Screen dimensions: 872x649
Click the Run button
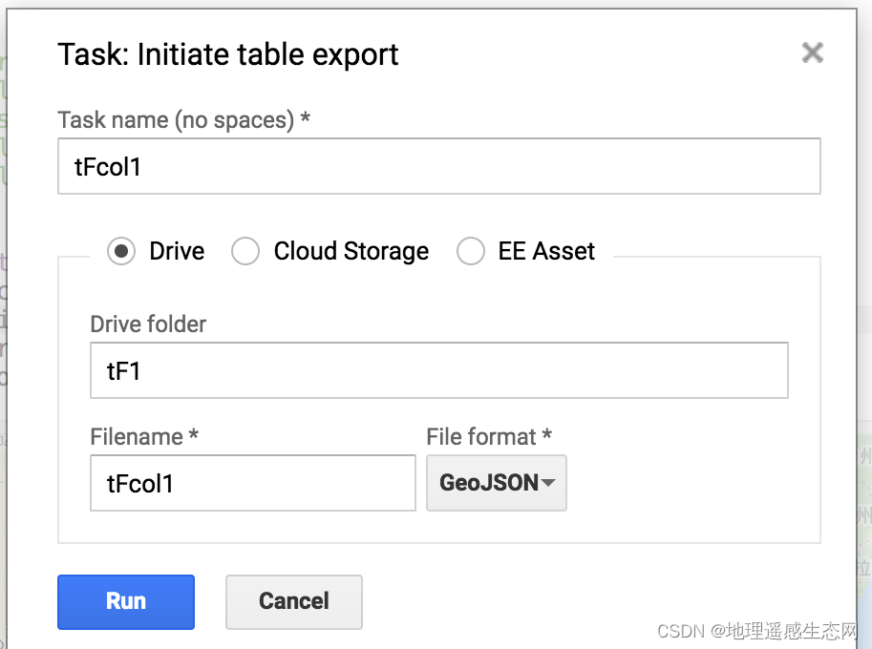pos(126,602)
